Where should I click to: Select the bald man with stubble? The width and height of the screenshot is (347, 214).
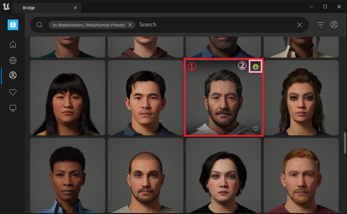tap(145, 175)
